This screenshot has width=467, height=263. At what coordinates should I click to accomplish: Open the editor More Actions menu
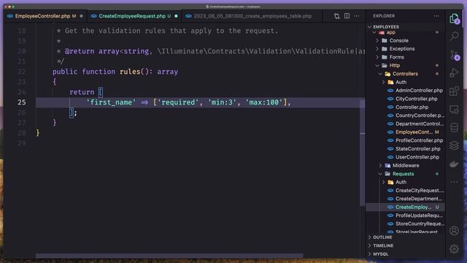pyautogui.click(x=357, y=16)
